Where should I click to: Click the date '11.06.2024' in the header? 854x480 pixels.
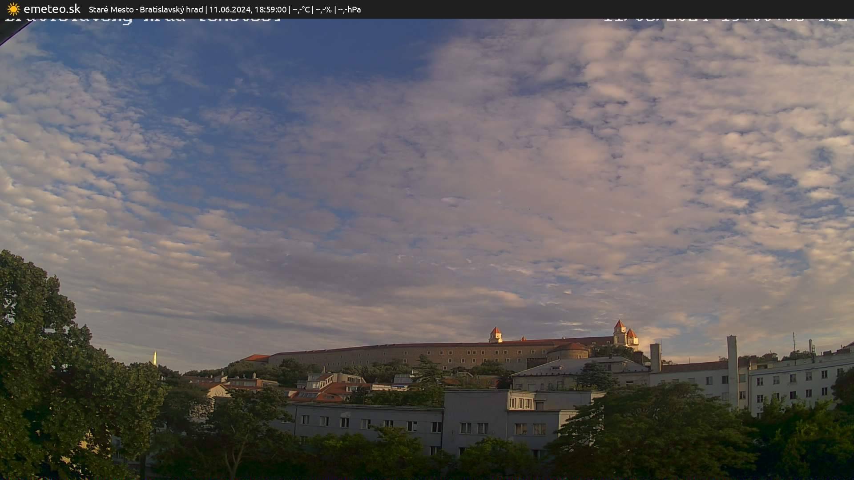231,9
